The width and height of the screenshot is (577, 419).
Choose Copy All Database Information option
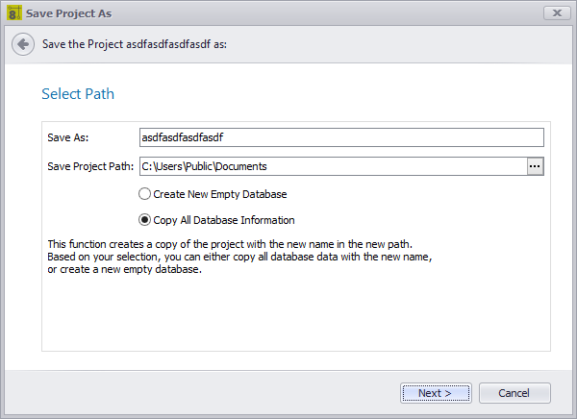[145, 219]
